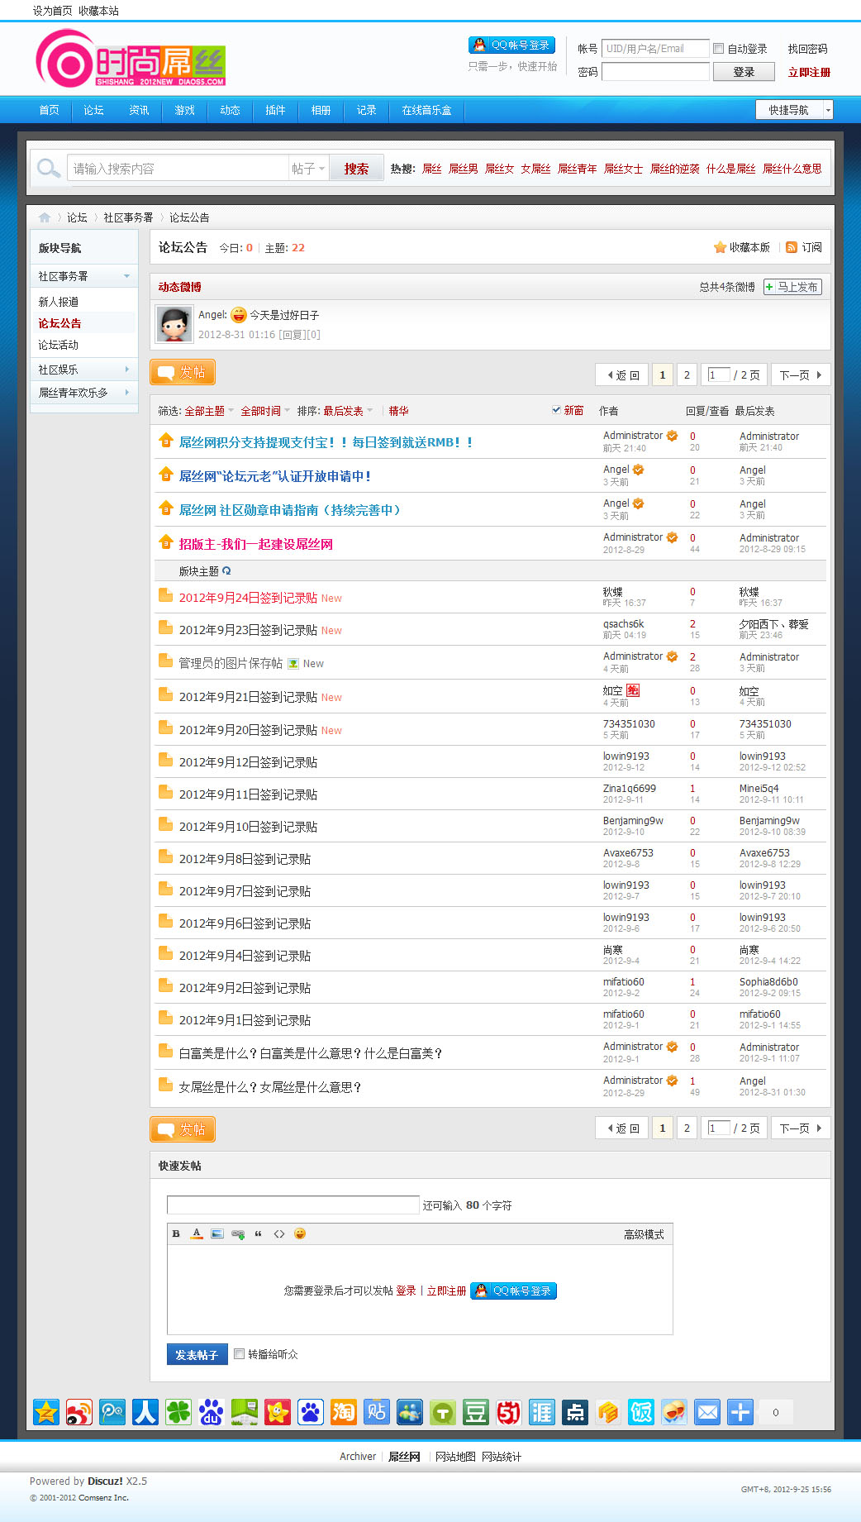Share to Tianya blue icon
This screenshot has width=861, height=1522.
[x=542, y=1412]
